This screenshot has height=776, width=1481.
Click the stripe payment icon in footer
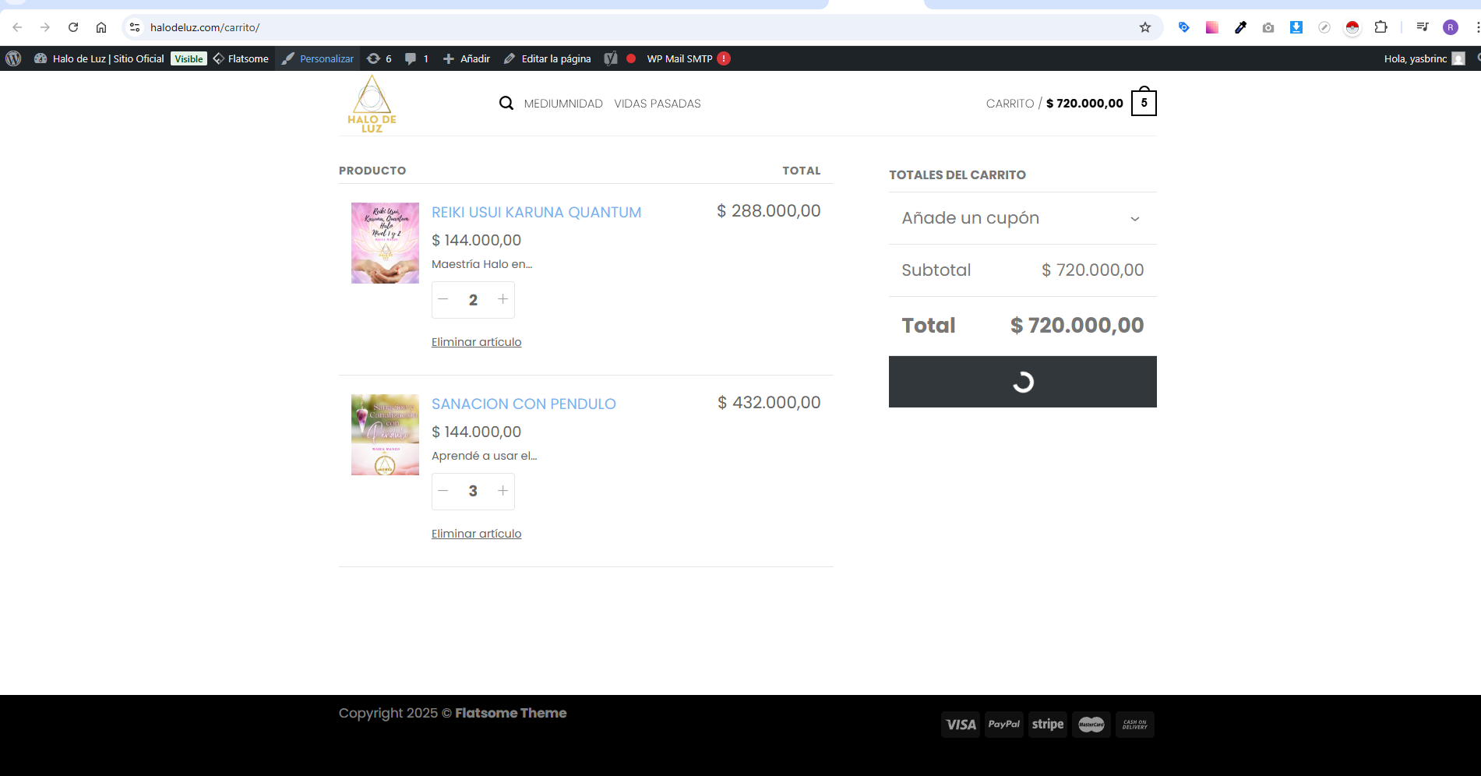pos(1048,725)
